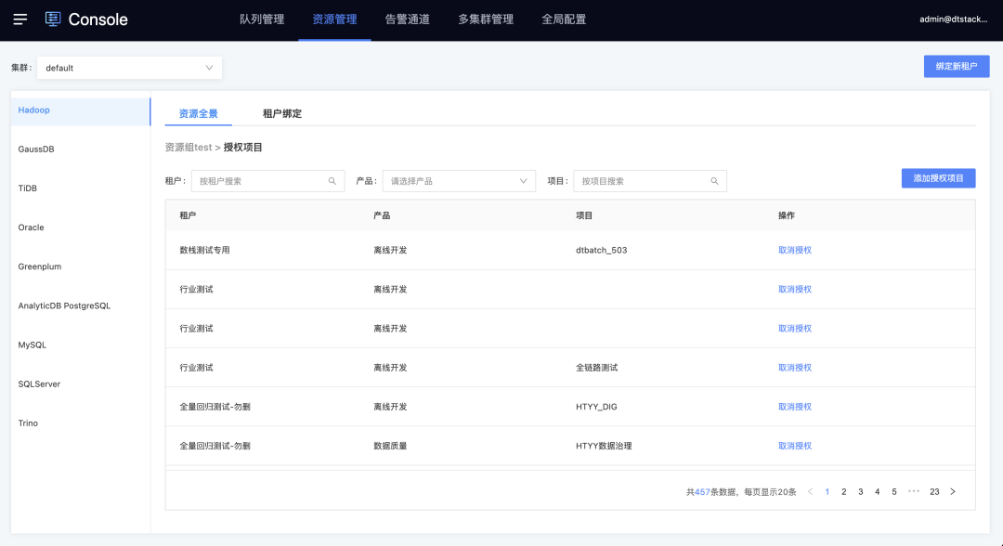Focus the 按租户搜索 input field
1003x546 pixels.
point(267,181)
